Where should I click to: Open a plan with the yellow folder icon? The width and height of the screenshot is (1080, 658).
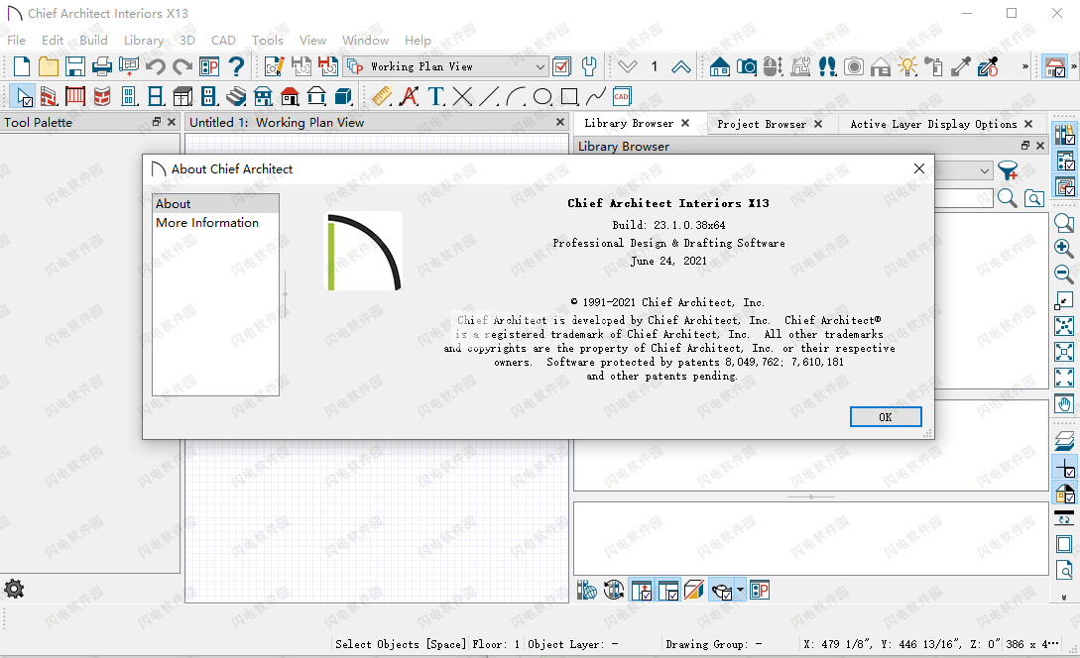click(x=49, y=66)
